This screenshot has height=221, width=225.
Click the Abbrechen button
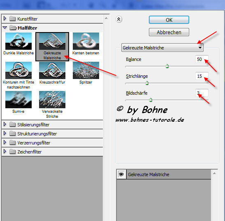[169, 32]
